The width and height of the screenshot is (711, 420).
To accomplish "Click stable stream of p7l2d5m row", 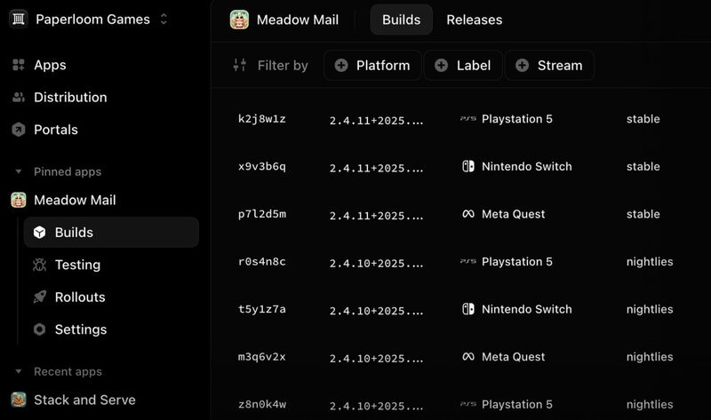I will pyautogui.click(x=643, y=214).
